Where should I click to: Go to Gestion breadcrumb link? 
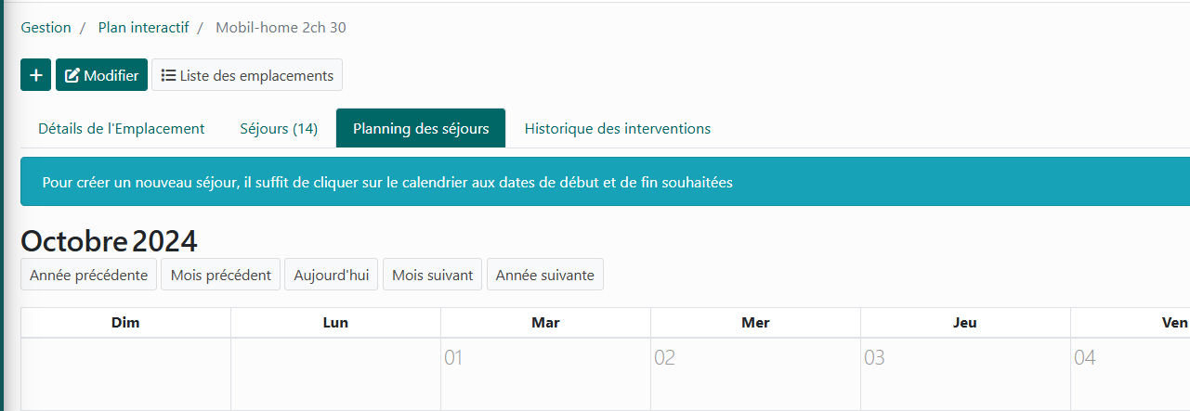pyautogui.click(x=46, y=28)
